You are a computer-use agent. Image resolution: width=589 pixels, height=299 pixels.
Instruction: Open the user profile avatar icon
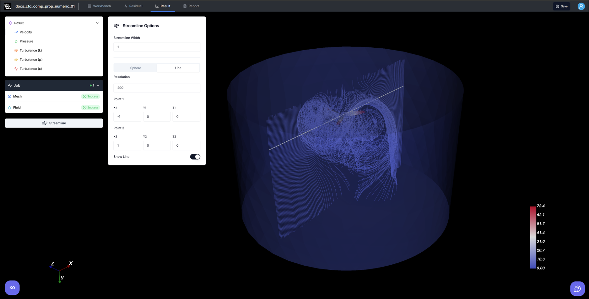(x=581, y=6)
